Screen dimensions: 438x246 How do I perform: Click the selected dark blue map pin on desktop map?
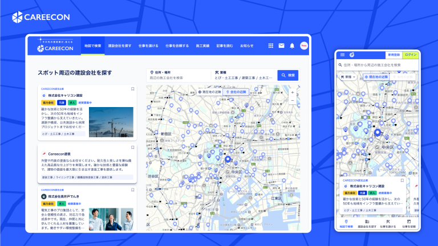pos(228,159)
